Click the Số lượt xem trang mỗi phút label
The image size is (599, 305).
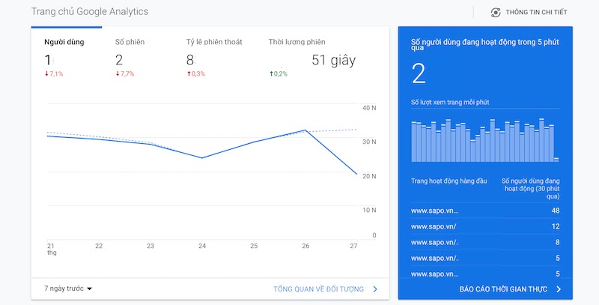[450, 103]
